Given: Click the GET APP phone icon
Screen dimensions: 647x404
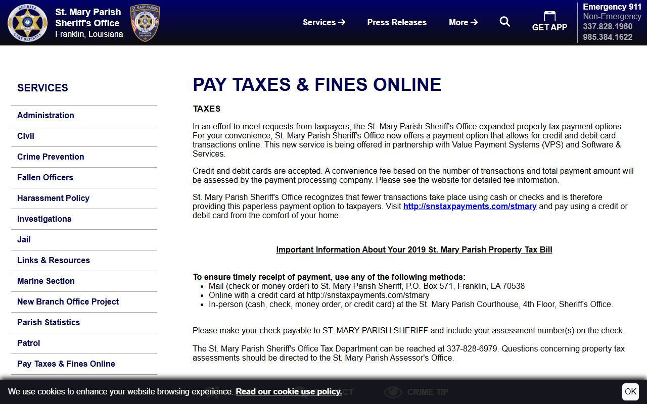Looking at the screenshot, I should click(x=549, y=16).
